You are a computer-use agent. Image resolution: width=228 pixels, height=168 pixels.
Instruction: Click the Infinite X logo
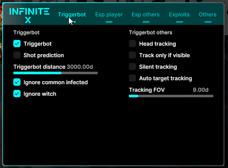click(29, 16)
